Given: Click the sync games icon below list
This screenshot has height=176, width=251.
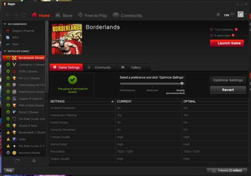Looking at the screenshot, I should point(17,161).
